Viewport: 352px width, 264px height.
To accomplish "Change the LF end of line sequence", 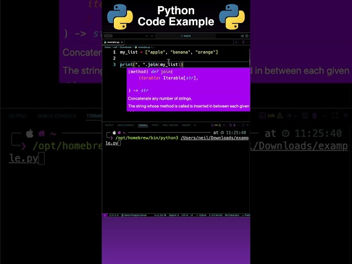I will pos(192,215).
